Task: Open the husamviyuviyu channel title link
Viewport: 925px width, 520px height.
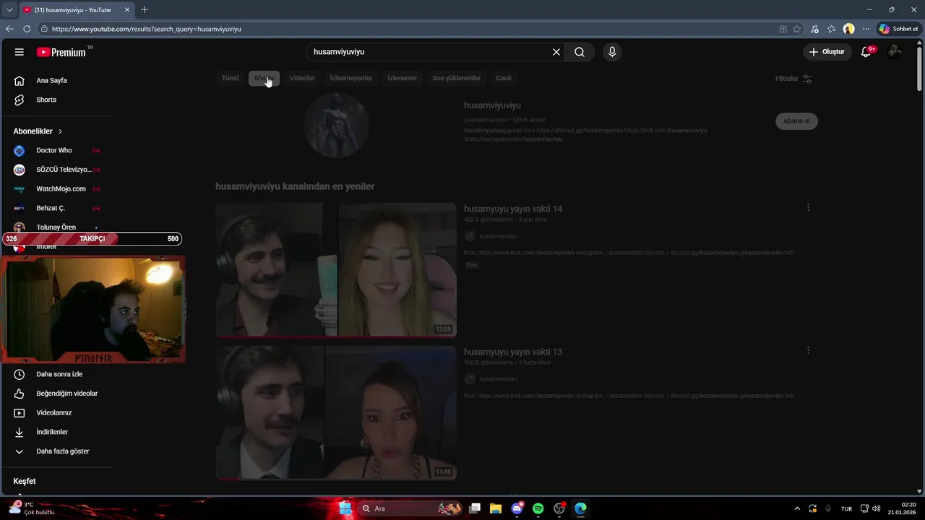Action: point(492,105)
